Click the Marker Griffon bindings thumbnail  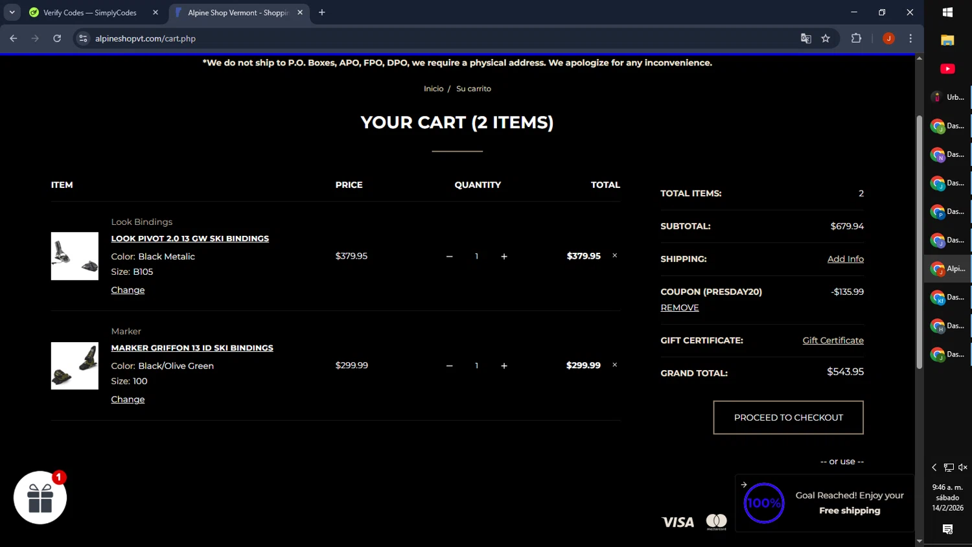click(75, 366)
